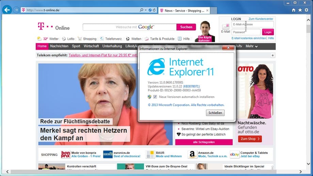Viewport: 313px width, 176px height.
Task: Open the eBay shopping logo
Action: 234,155
